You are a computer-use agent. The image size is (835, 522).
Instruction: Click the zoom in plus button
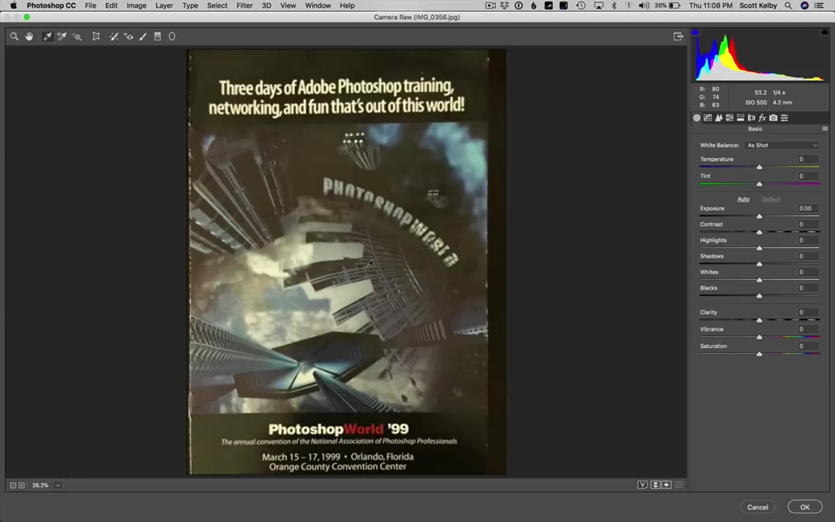(22, 485)
